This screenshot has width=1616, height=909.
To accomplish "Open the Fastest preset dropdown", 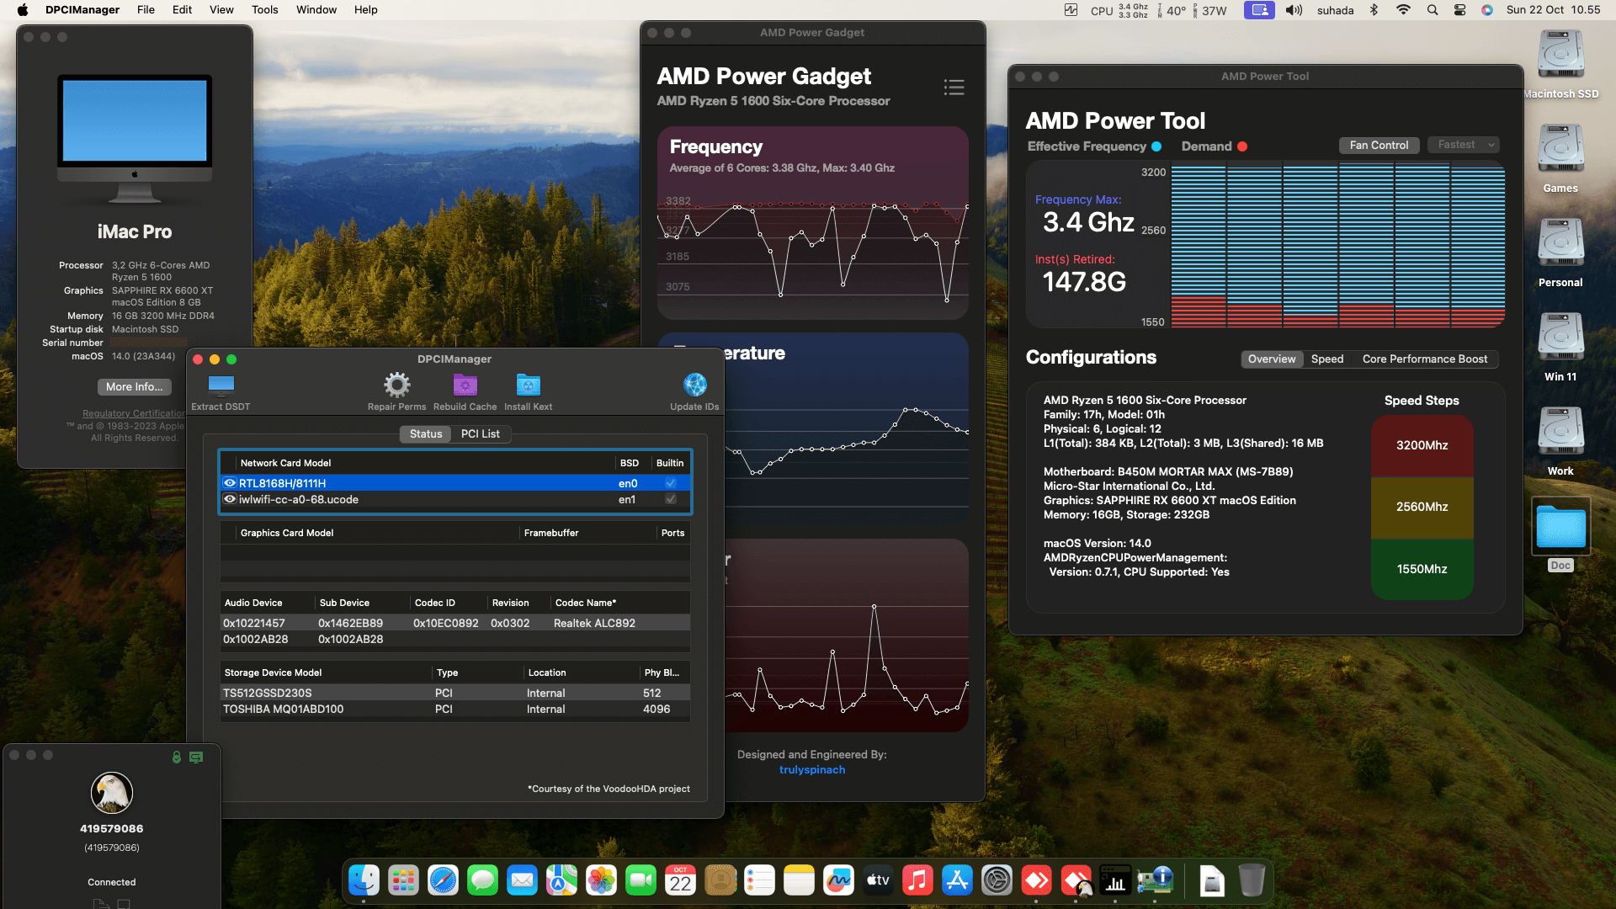I will pos(1463,145).
